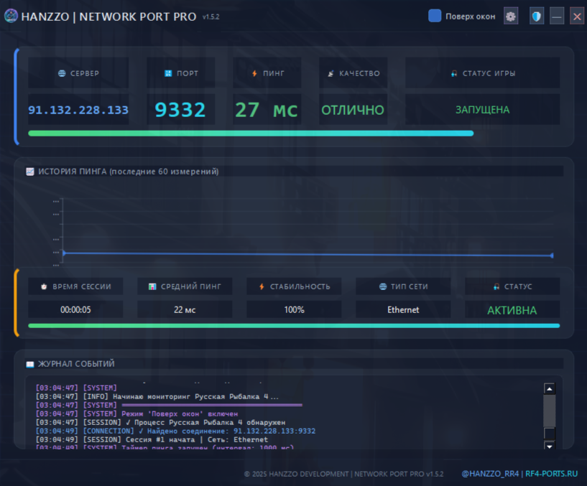Click the plug icon beside КАЧЕСТВО
The image size is (587, 486).
tap(331, 73)
